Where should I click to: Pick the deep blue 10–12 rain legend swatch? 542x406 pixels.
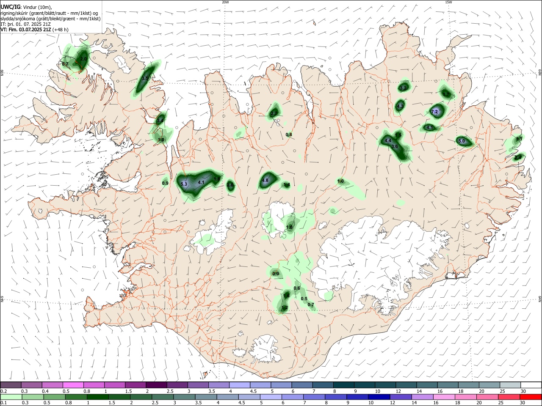coord(378,397)
